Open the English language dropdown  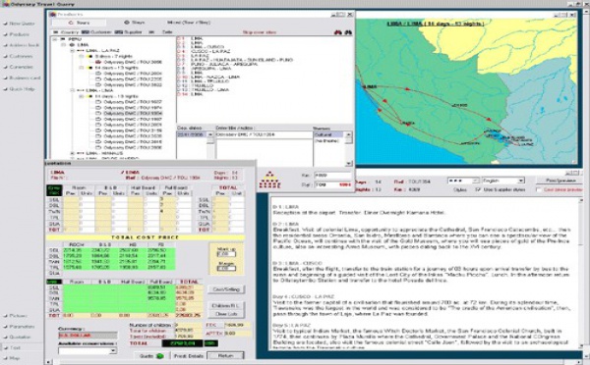click(x=503, y=181)
